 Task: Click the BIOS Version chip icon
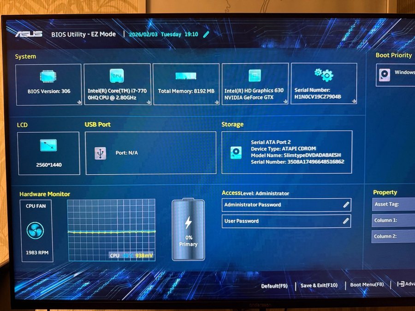click(x=47, y=76)
